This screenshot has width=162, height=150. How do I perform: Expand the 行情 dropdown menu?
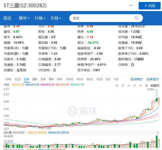[x=40, y=18]
